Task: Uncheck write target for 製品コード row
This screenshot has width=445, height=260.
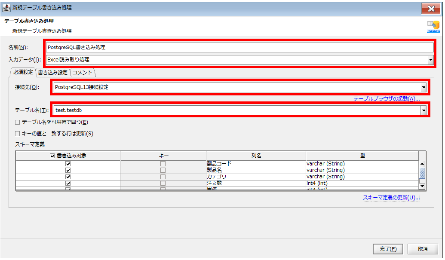Action: (x=68, y=164)
